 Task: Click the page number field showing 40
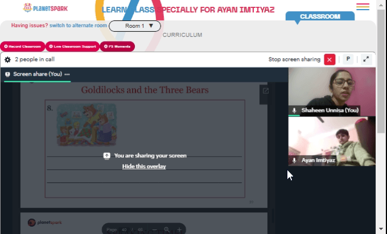pos(124,229)
